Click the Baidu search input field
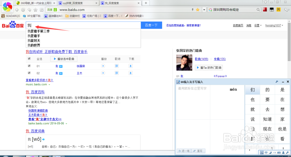The width and height of the screenshot is (291, 157). (x=83, y=25)
